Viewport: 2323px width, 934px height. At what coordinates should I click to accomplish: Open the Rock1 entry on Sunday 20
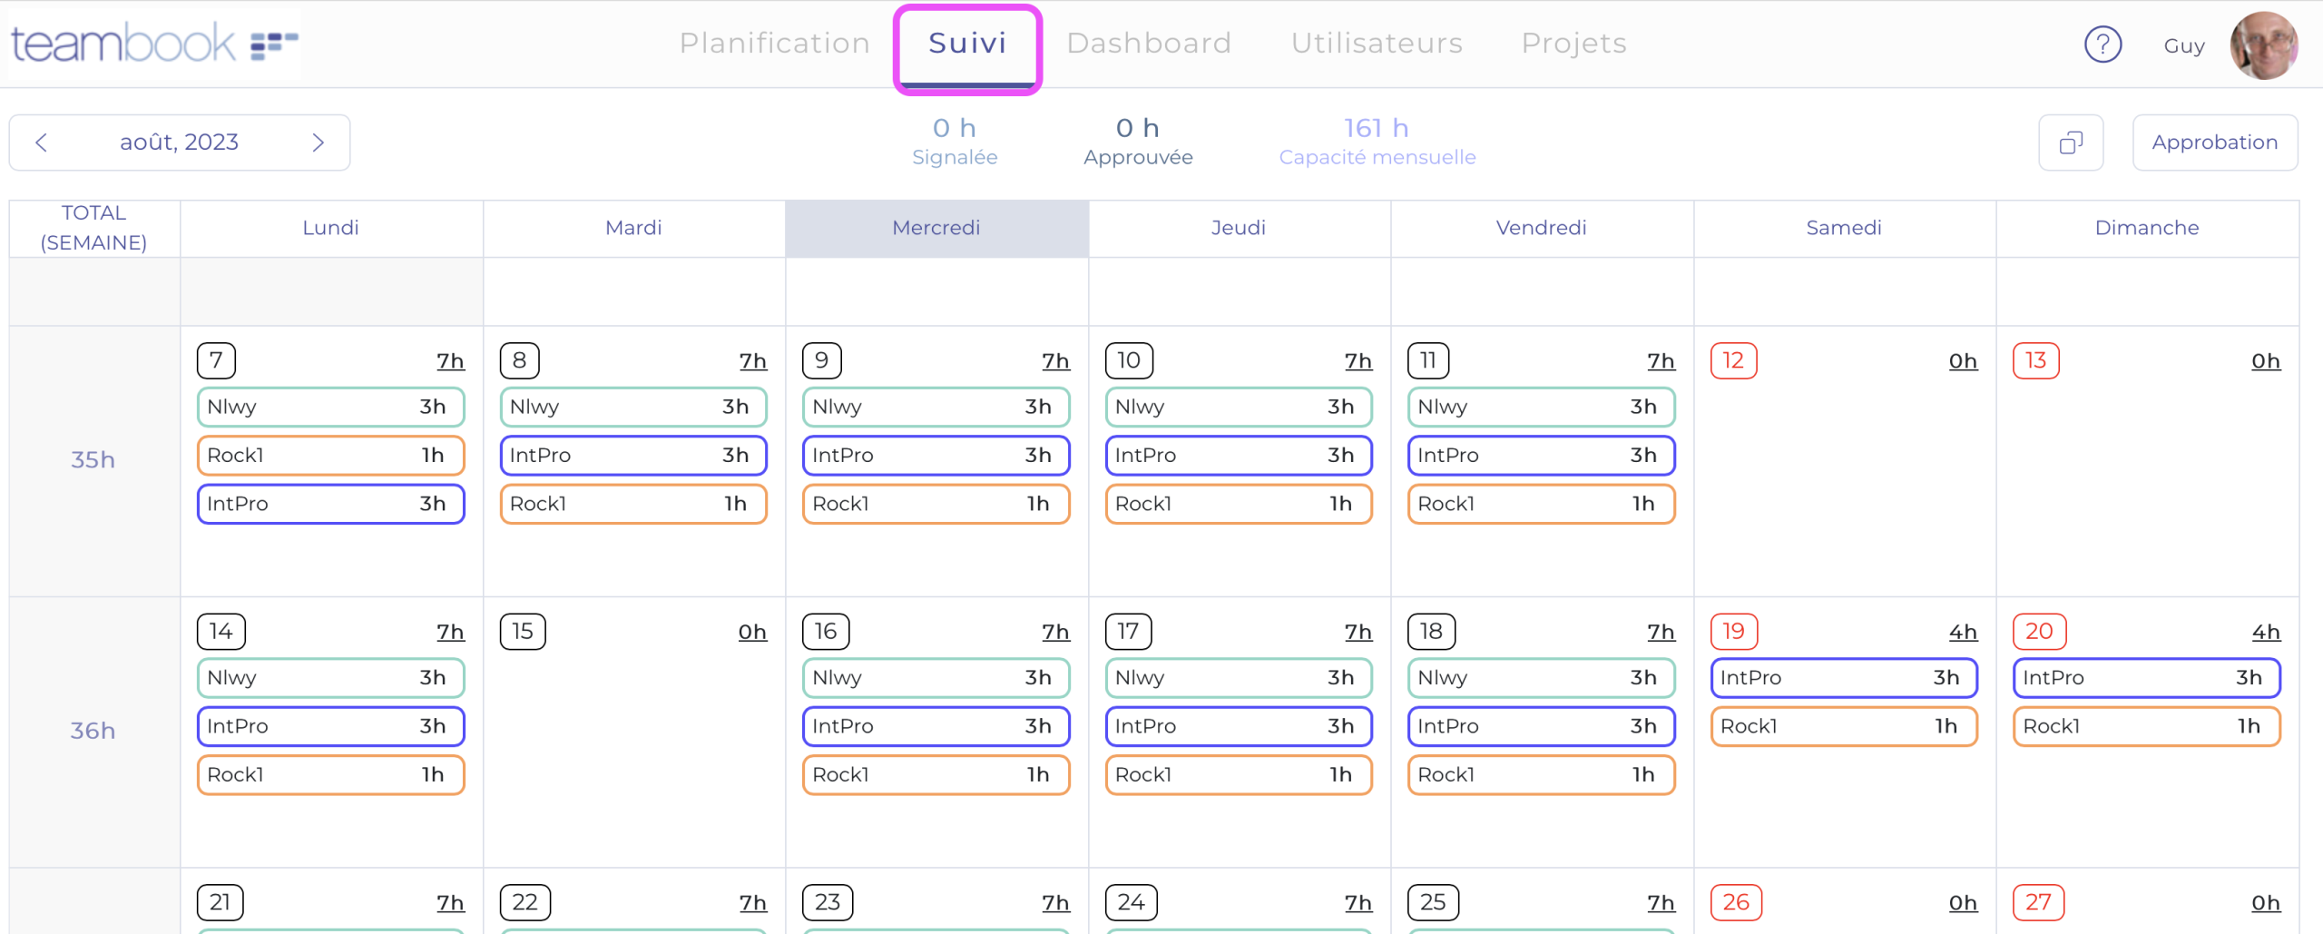click(x=2146, y=726)
